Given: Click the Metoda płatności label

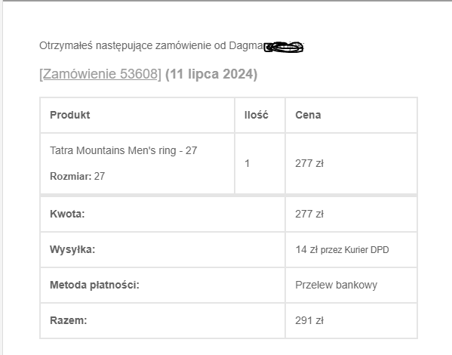Looking at the screenshot, I should (94, 285).
